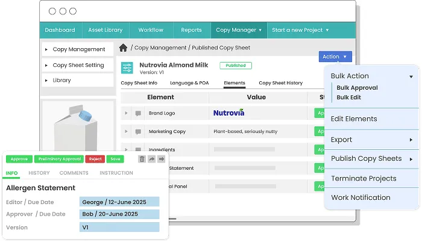Click Copy Management breadcrumb link
The image size is (422, 242).
(160, 48)
